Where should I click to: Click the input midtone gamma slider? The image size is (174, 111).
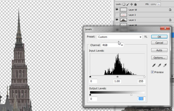[117, 77]
